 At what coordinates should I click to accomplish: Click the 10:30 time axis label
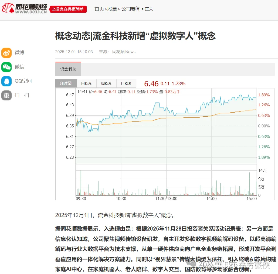pos(121,199)
